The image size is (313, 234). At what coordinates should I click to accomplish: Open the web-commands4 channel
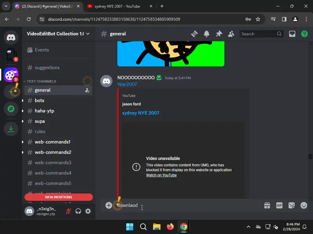click(x=58, y=173)
